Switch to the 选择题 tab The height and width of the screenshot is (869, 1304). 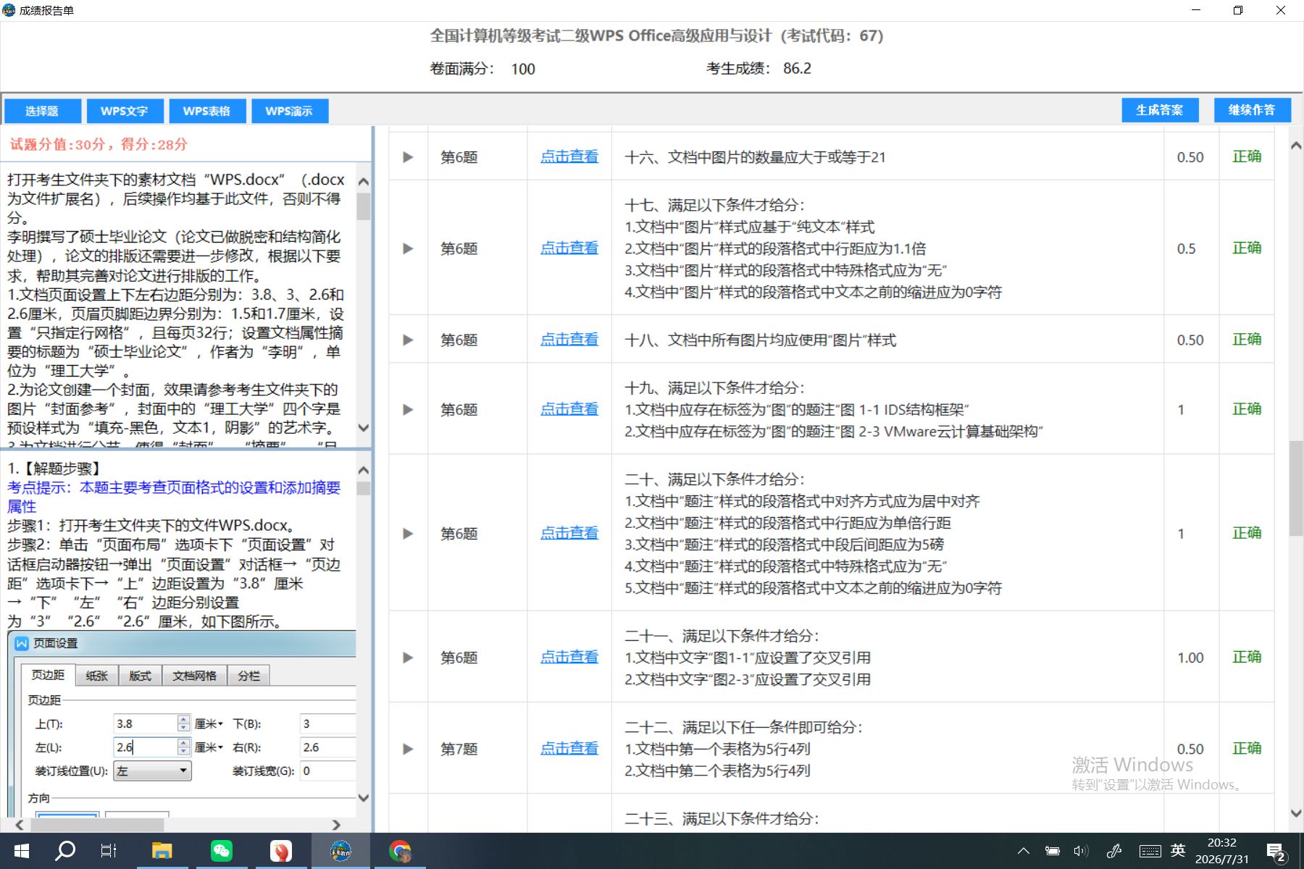click(42, 111)
